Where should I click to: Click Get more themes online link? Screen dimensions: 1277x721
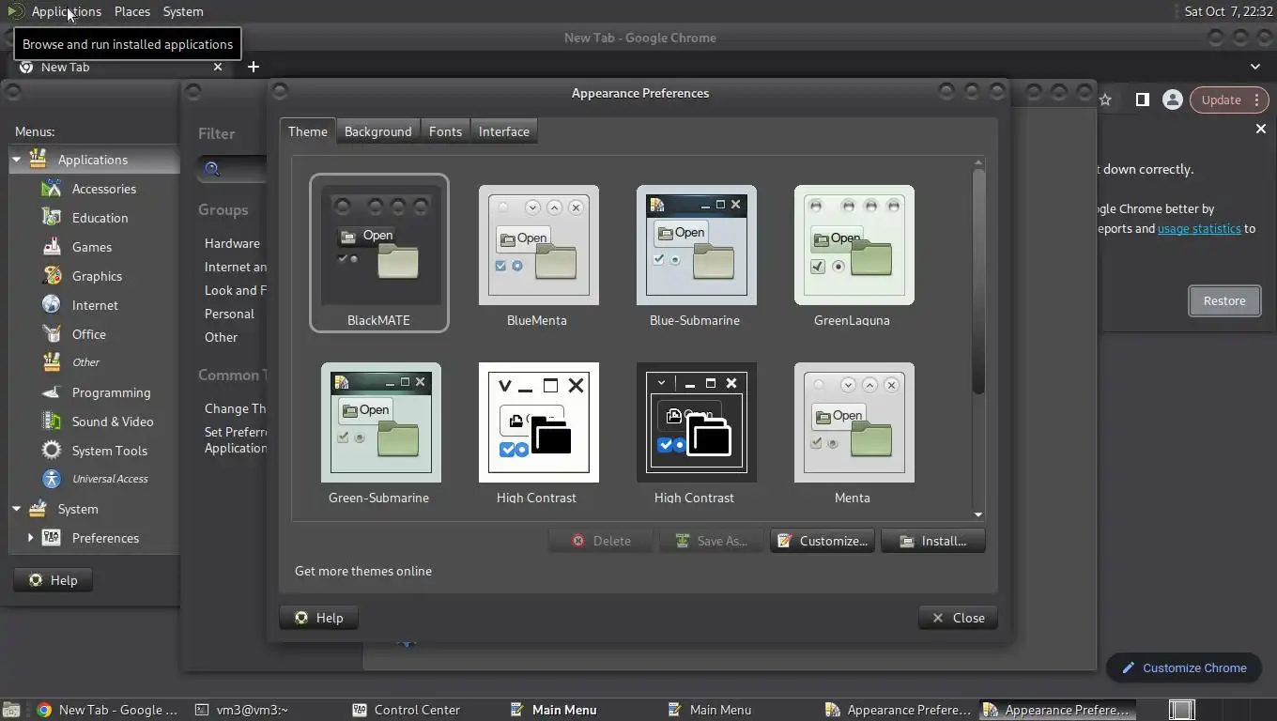click(363, 571)
